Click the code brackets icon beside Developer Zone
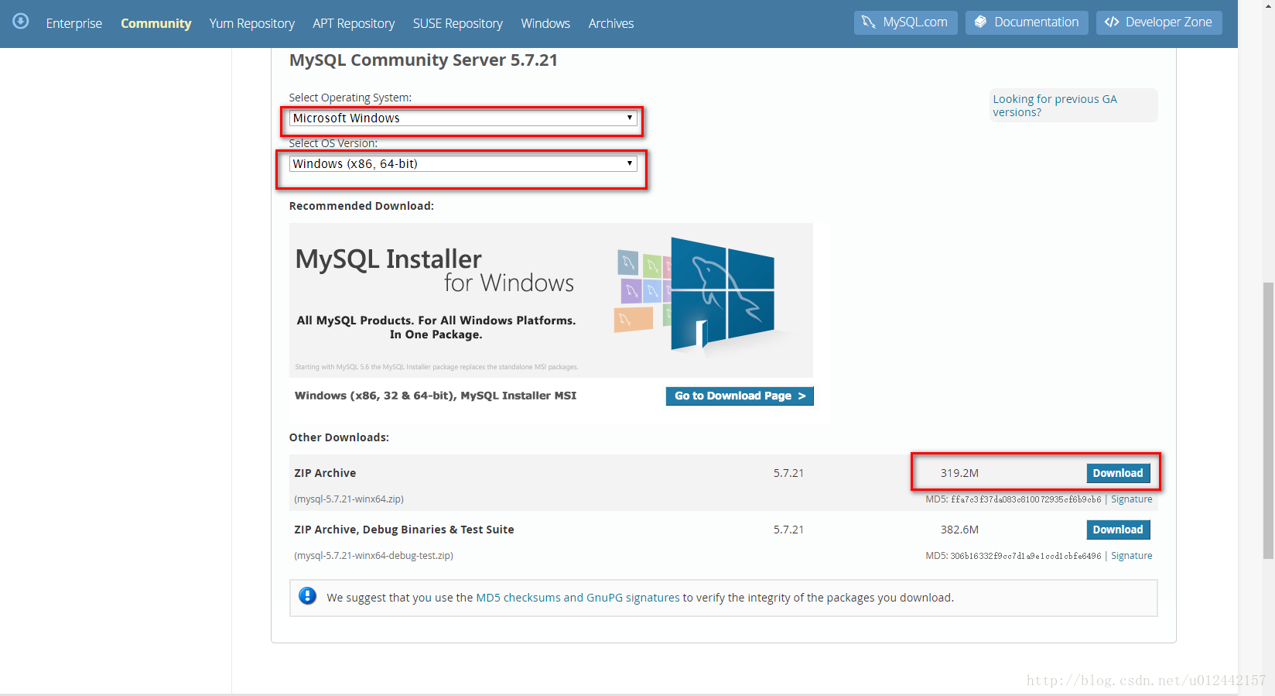 [1112, 22]
